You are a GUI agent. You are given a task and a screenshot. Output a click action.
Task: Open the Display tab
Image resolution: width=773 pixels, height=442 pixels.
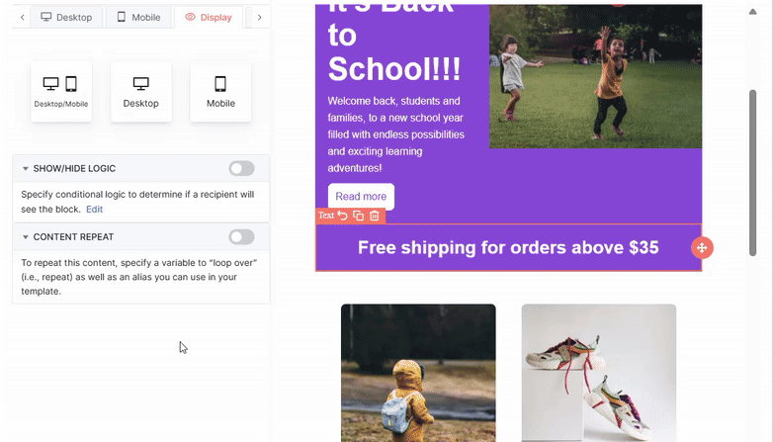coord(209,17)
